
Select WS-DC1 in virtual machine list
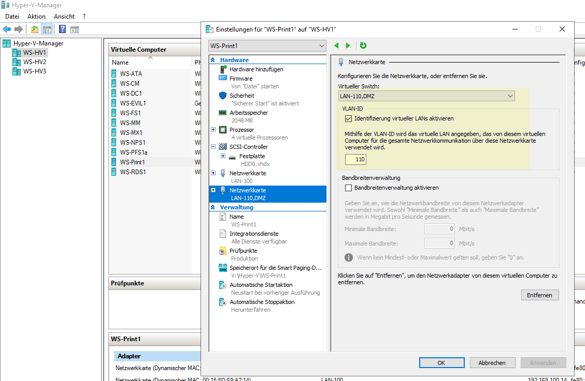coord(131,94)
